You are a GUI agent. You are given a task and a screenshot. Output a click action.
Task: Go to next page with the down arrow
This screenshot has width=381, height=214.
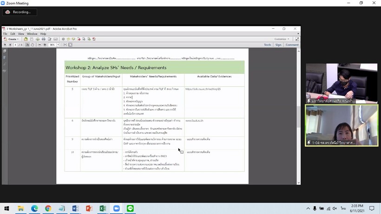coord(10,45)
